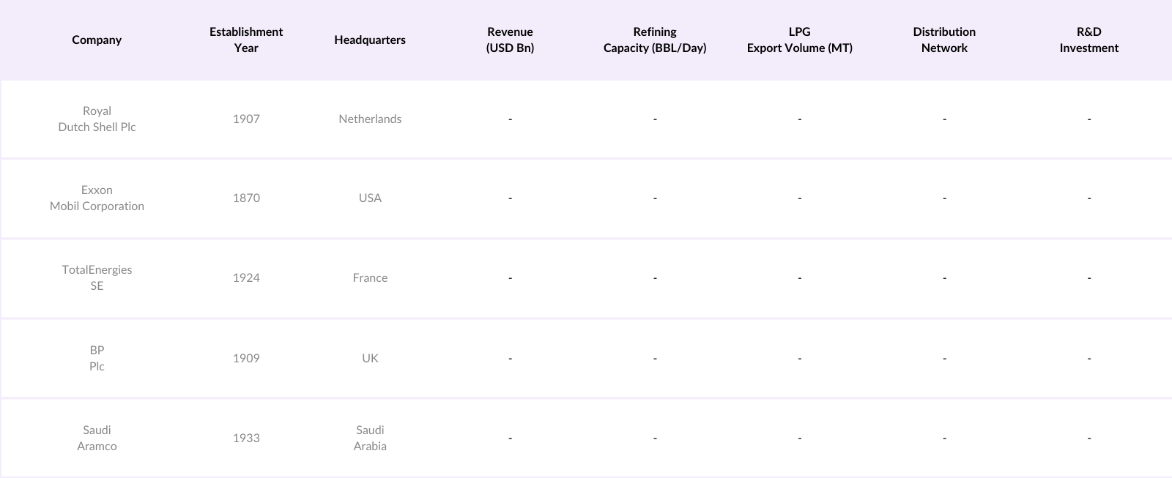Click the Netherlands headquarters cell
1172x478 pixels.
(x=370, y=119)
